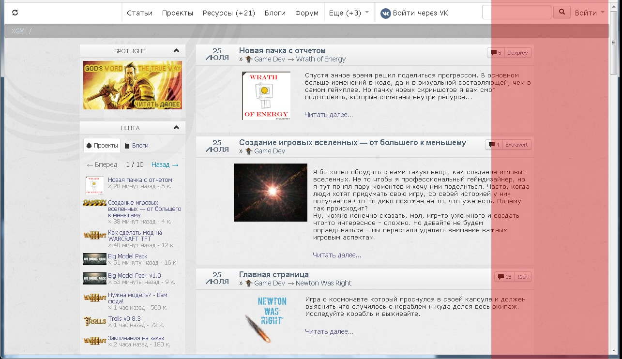Screen dimensions: 622x359
Task: Click the icon beside Big Model Pack v1.0
Action: [94, 278]
